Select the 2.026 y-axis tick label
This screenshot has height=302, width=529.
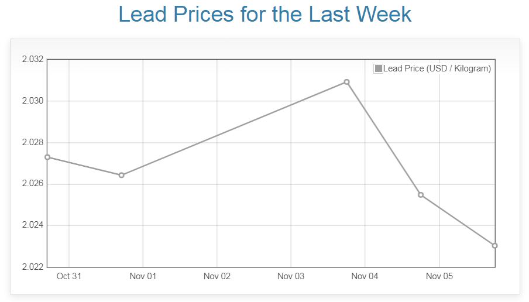point(32,184)
